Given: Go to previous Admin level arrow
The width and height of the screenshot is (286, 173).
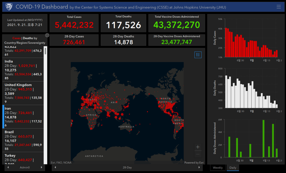Looking at the screenshot, I should point(8,167).
